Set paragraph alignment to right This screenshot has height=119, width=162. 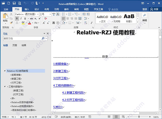[72, 19]
